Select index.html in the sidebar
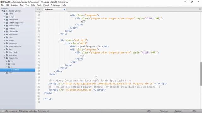The height and width of the screenshot is (113, 202). point(18,70)
